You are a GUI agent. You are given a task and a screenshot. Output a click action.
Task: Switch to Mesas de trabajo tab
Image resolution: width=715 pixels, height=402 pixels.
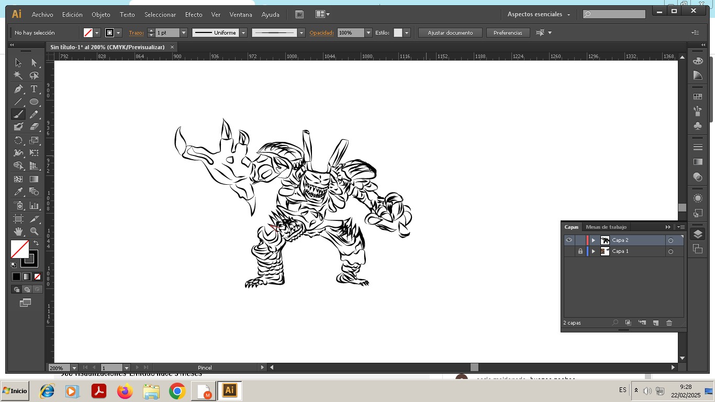tap(606, 227)
